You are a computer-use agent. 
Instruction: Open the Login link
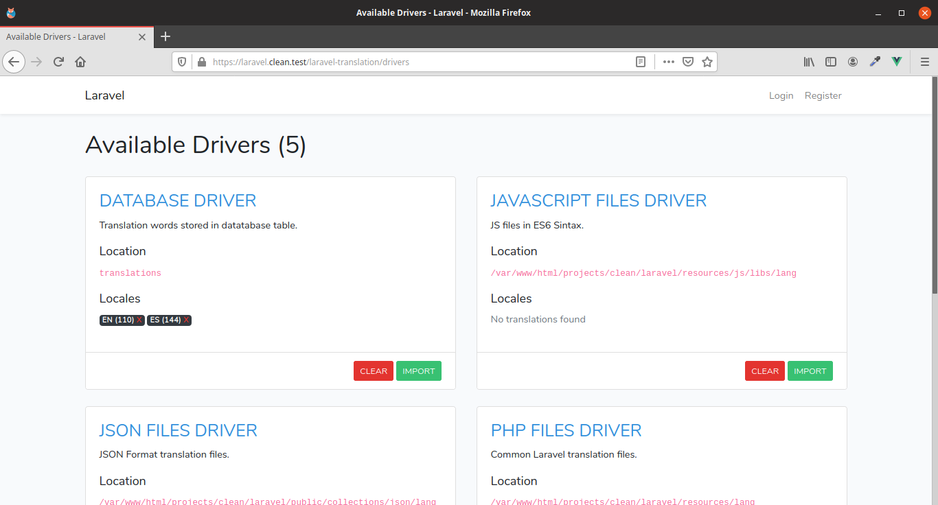(781, 95)
